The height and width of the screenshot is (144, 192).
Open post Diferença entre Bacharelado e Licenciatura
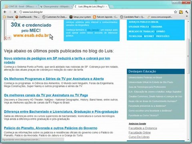click(61, 112)
